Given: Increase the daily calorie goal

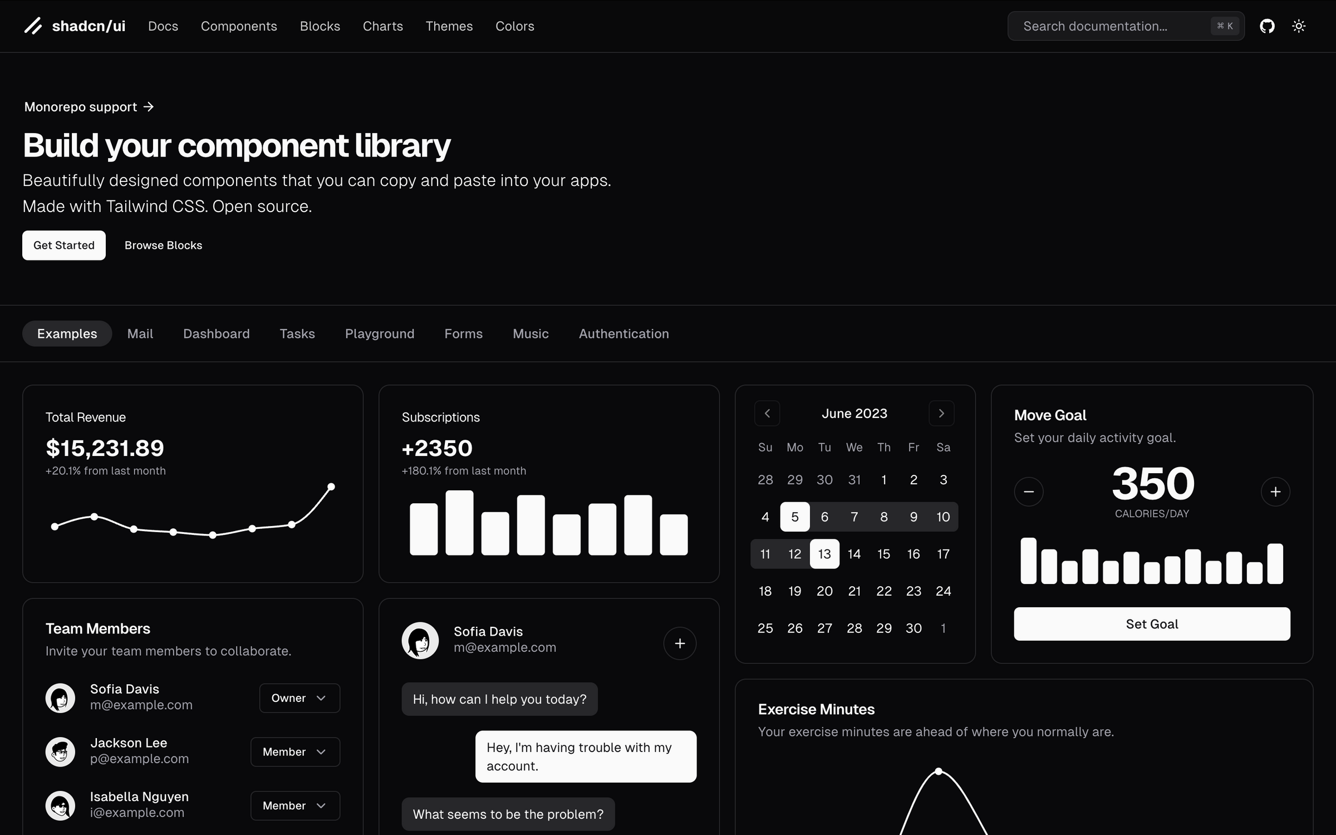Looking at the screenshot, I should (1276, 491).
